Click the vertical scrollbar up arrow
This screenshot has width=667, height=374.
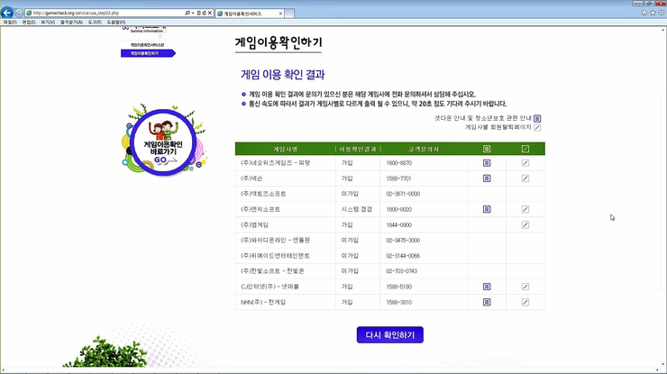(663, 31)
